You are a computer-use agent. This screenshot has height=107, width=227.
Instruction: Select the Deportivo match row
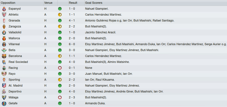[113, 92]
